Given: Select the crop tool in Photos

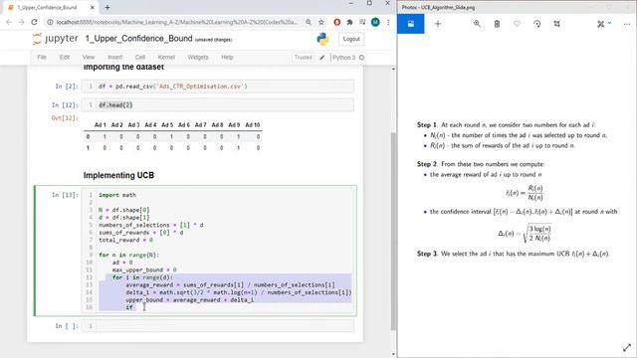Looking at the screenshot, I should [x=557, y=24].
